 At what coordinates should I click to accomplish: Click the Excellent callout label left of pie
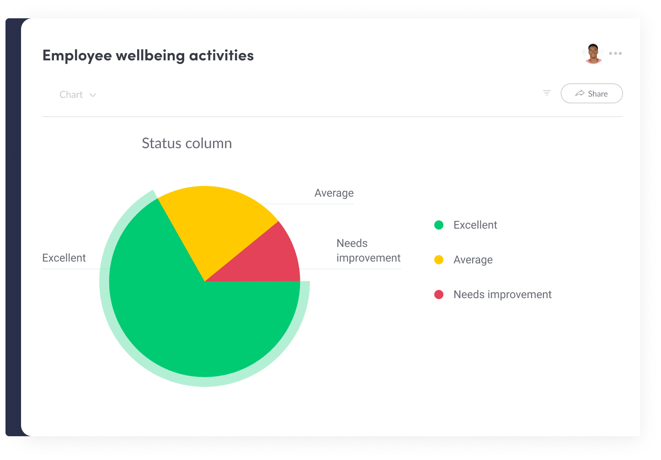click(x=64, y=258)
